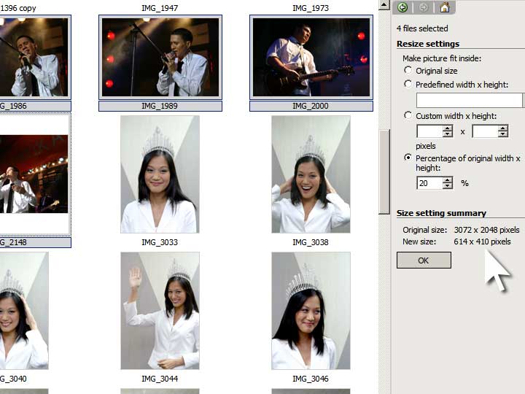Select the IMG_3044 waving photo thumbnail
The image size is (525, 394).
pos(160,311)
